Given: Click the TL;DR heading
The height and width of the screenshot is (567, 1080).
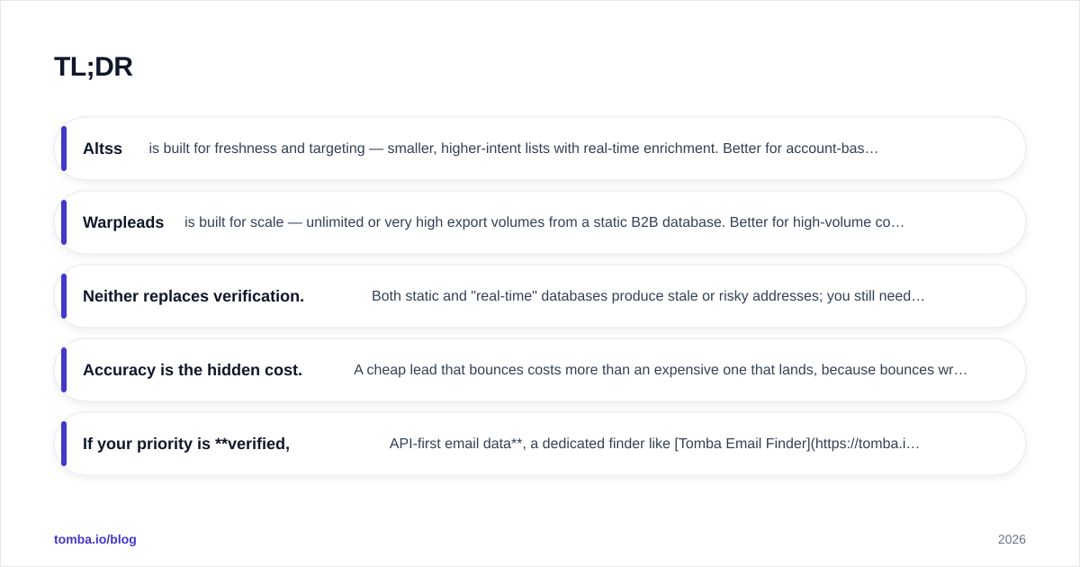Looking at the screenshot, I should [x=93, y=67].
